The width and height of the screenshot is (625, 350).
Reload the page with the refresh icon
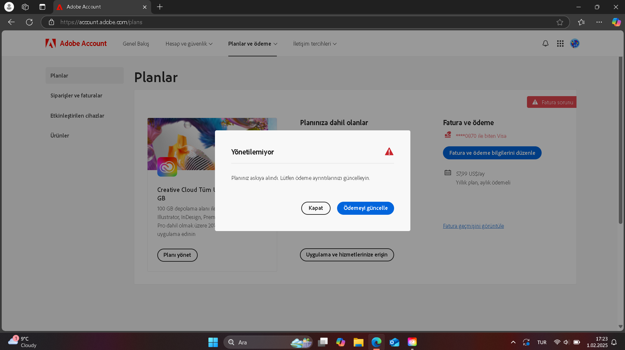[29, 22]
